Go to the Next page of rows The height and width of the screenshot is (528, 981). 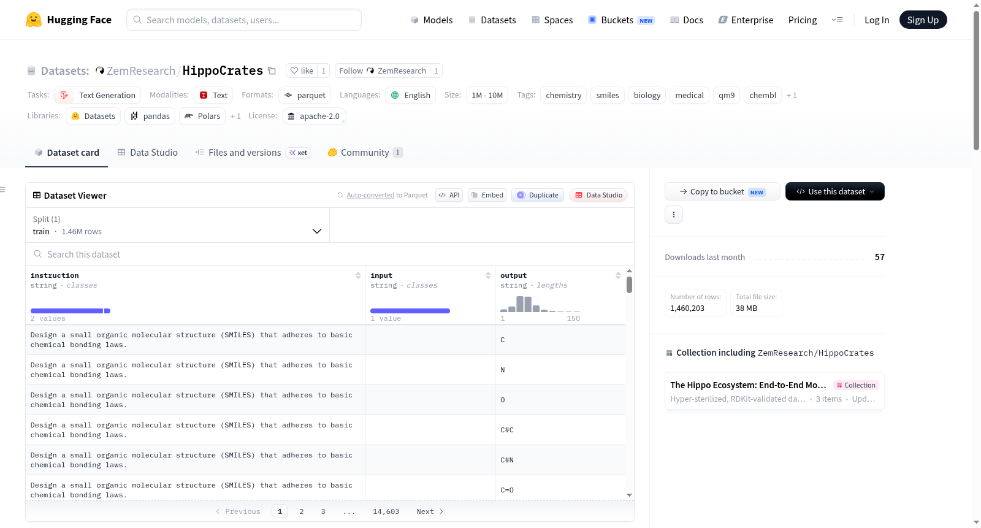pyautogui.click(x=430, y=511)
